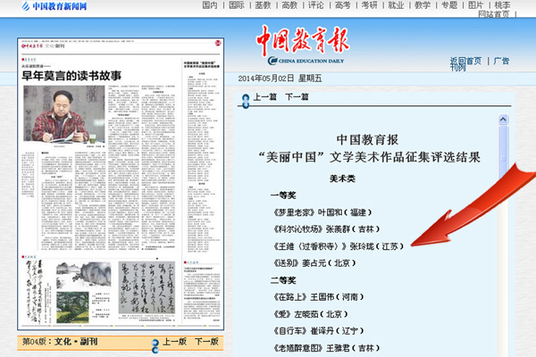Click the article panel scrollbar thumb
This screenshot has height=357, width=536.
click(503, 154)
